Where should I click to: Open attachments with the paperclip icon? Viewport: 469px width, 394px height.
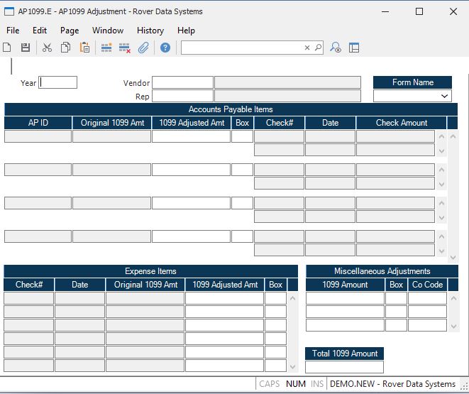(x=143, y=48)
